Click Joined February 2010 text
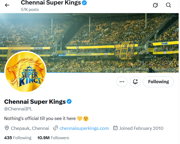The height and width of the screenshot is (144, 180). [x=141, y=128]
